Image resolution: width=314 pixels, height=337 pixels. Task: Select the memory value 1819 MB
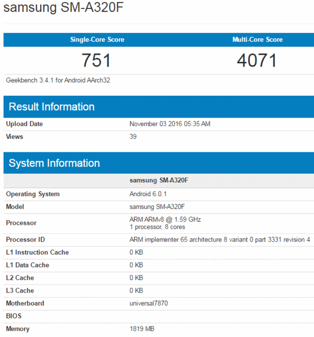coord(142,329)
